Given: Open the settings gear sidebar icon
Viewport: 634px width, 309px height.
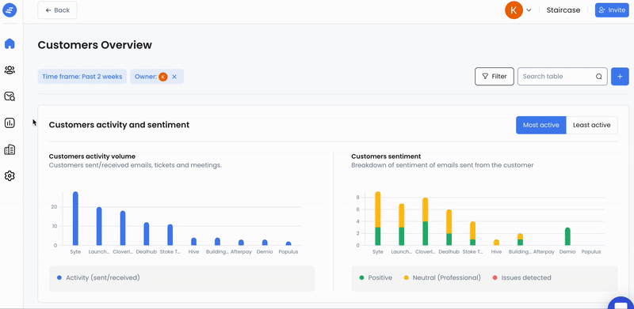Looking at the screenshot, I should (10, 176).
